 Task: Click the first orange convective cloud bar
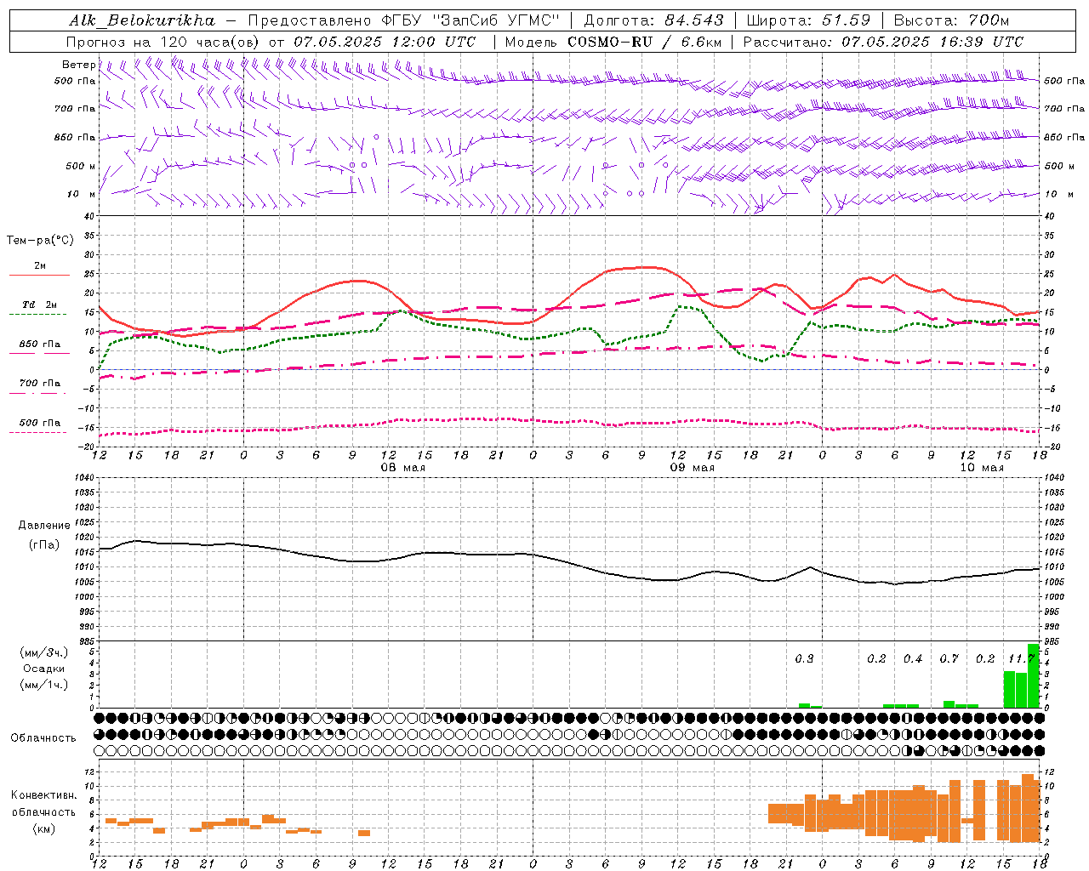pos(111,821)
